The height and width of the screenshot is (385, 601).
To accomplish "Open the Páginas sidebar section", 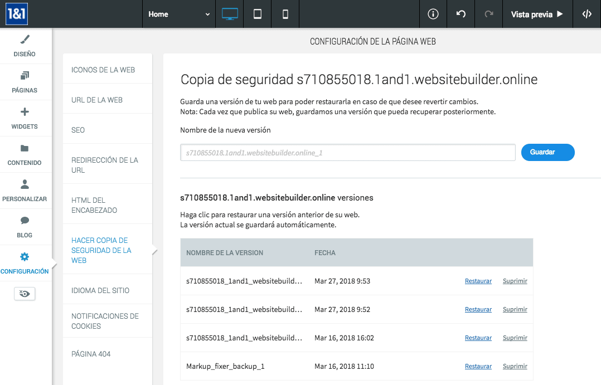I will coord(25,82).
